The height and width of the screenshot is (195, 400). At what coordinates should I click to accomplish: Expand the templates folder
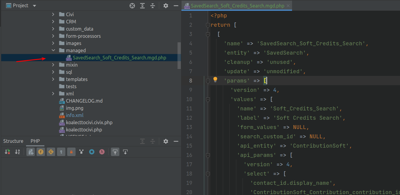click(x=53, y=79)
